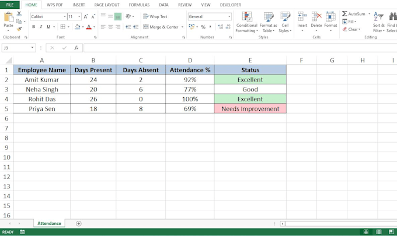
Task: Switch to Page Layout view icon
Action: (x=379, y=232)
